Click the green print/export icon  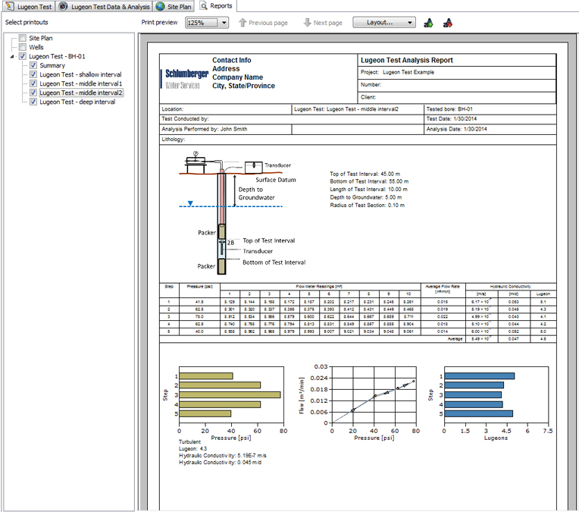pyautogui.click(x=429, y=23)
